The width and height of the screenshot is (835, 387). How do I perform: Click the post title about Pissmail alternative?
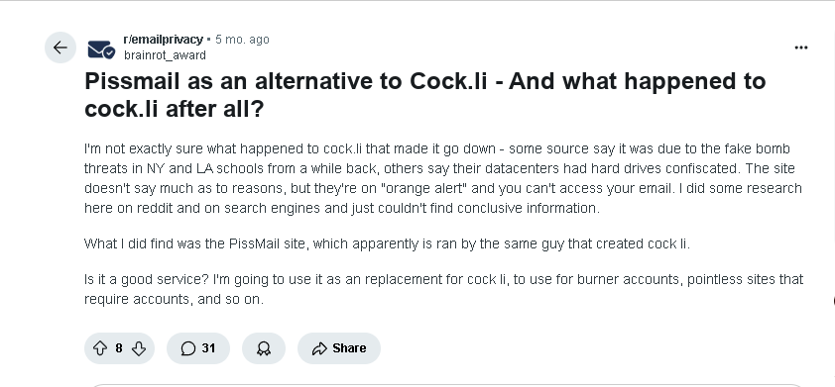[425, 95]
